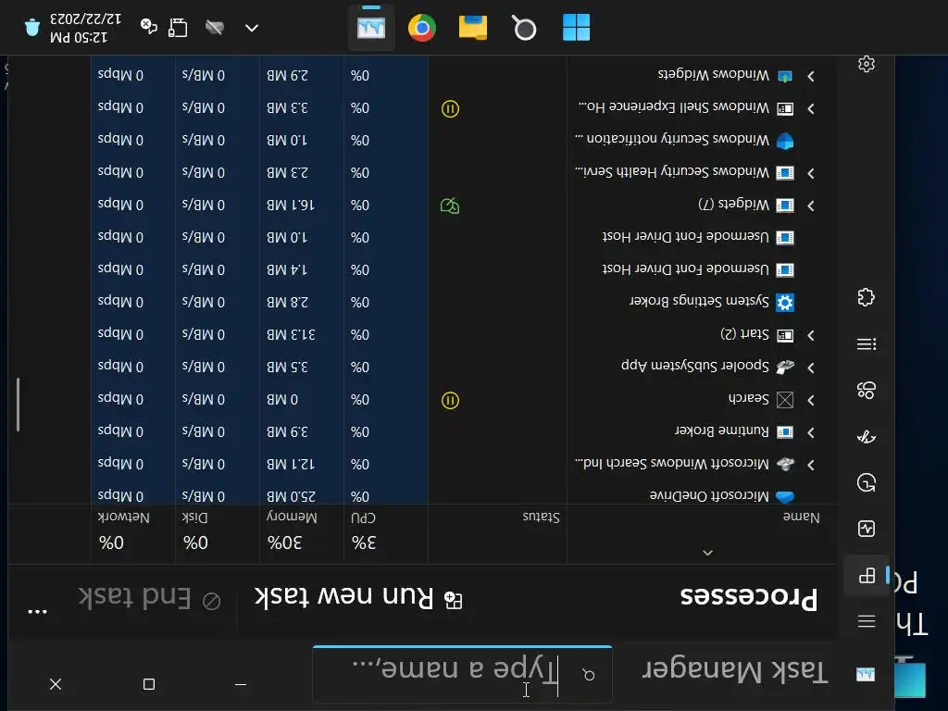This screenshot has width=948, height=711.
Task: Show hidden tray icons chevron
Action: [252, 28]
